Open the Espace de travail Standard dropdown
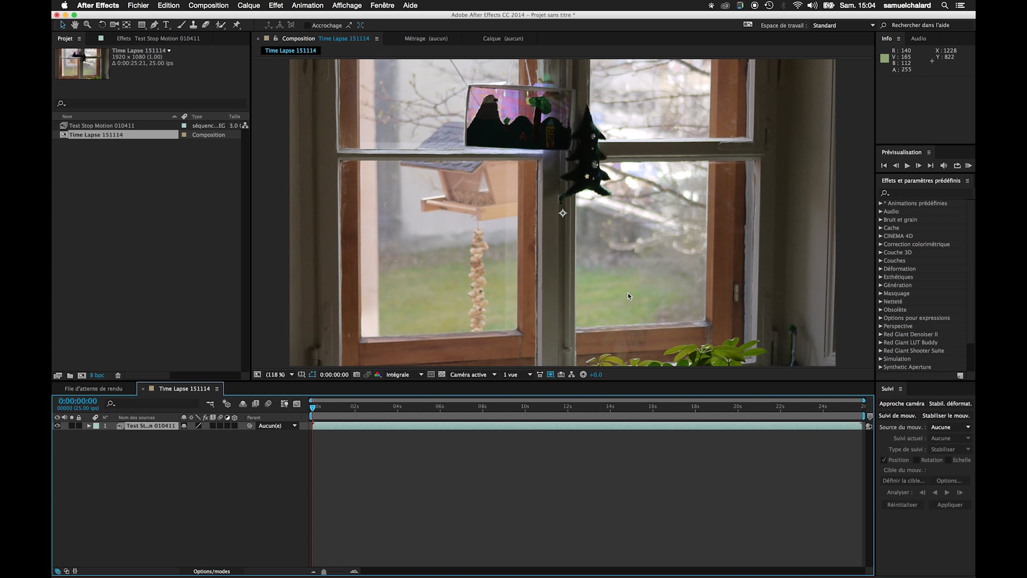Image resolution: width=1027 pixels, height=578 pixels. point(843,25)
